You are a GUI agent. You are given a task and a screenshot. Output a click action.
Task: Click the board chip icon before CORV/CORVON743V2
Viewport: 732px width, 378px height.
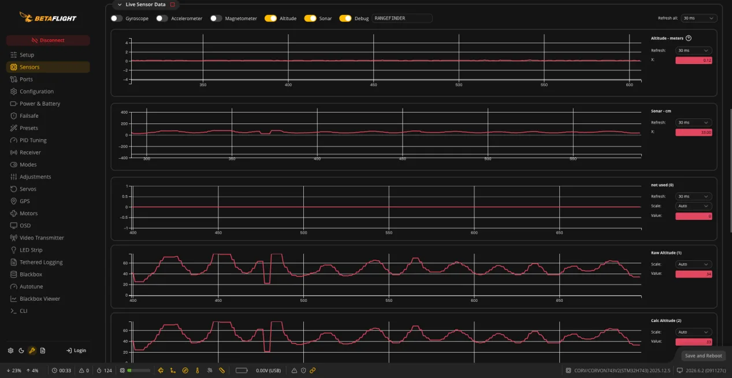(x=569, y=370)
